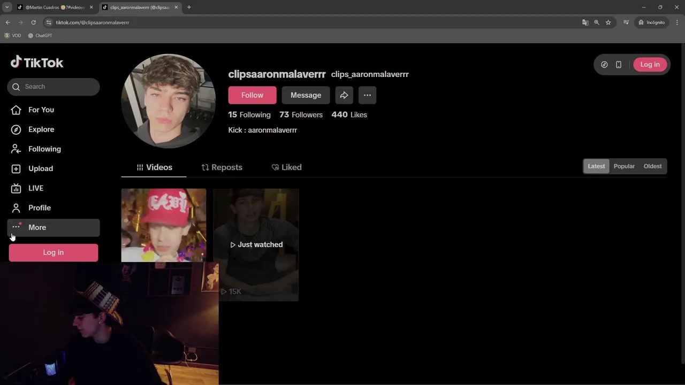685x385 pixels.
Task: Sort videos by Oldest
Action: 652,166
